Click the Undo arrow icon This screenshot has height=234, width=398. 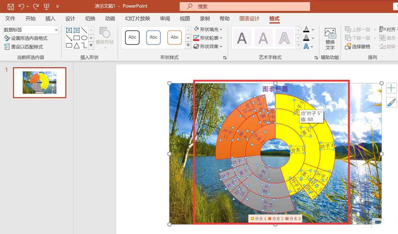pos(21,7)
